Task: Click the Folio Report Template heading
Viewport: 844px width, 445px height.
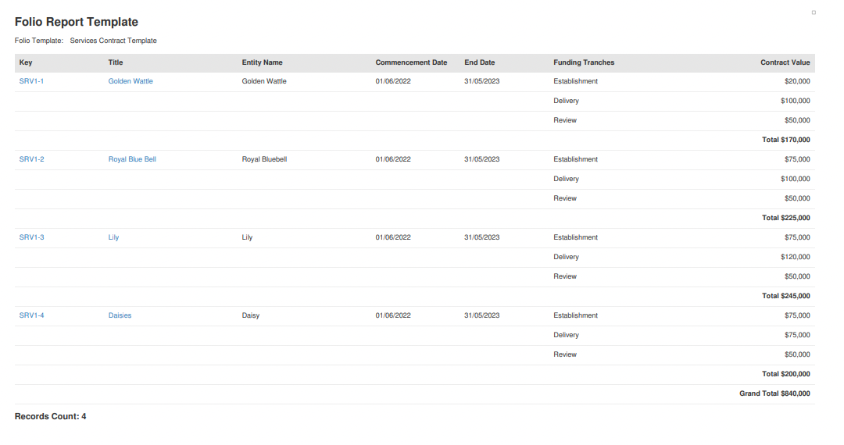Action: [x=77, y=22]
